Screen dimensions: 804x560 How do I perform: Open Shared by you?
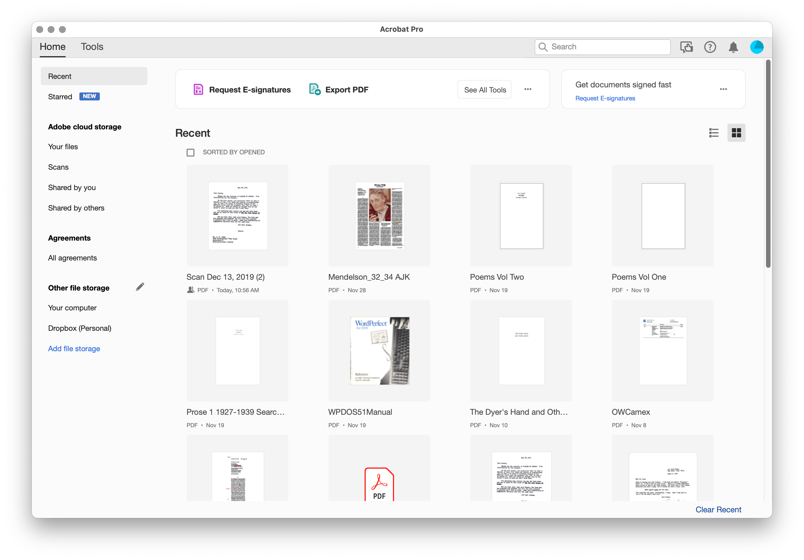pos(72,188)
